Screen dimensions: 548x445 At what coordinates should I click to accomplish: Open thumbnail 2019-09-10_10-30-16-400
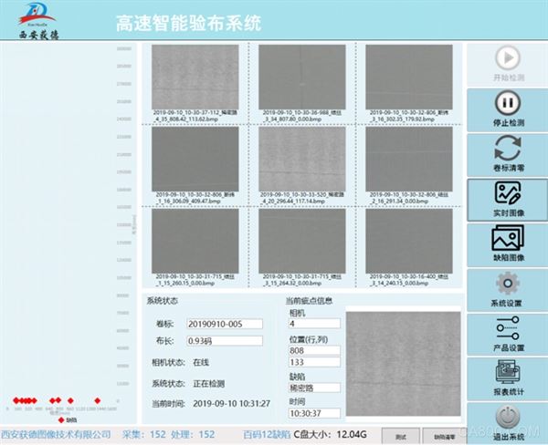409,241
